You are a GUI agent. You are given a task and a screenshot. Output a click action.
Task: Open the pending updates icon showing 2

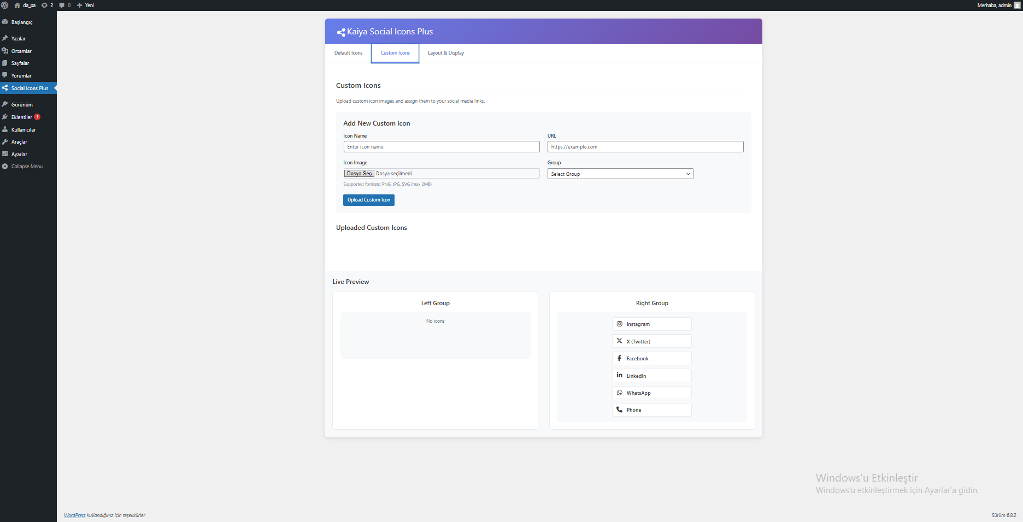[44, 5]
